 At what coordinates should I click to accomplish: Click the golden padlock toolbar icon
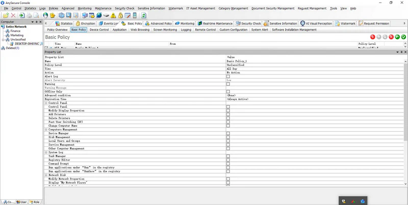point(120,15)
